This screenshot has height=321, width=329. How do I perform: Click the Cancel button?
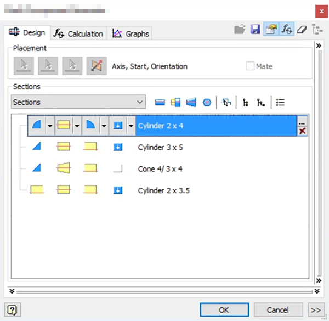pos(278,309)
